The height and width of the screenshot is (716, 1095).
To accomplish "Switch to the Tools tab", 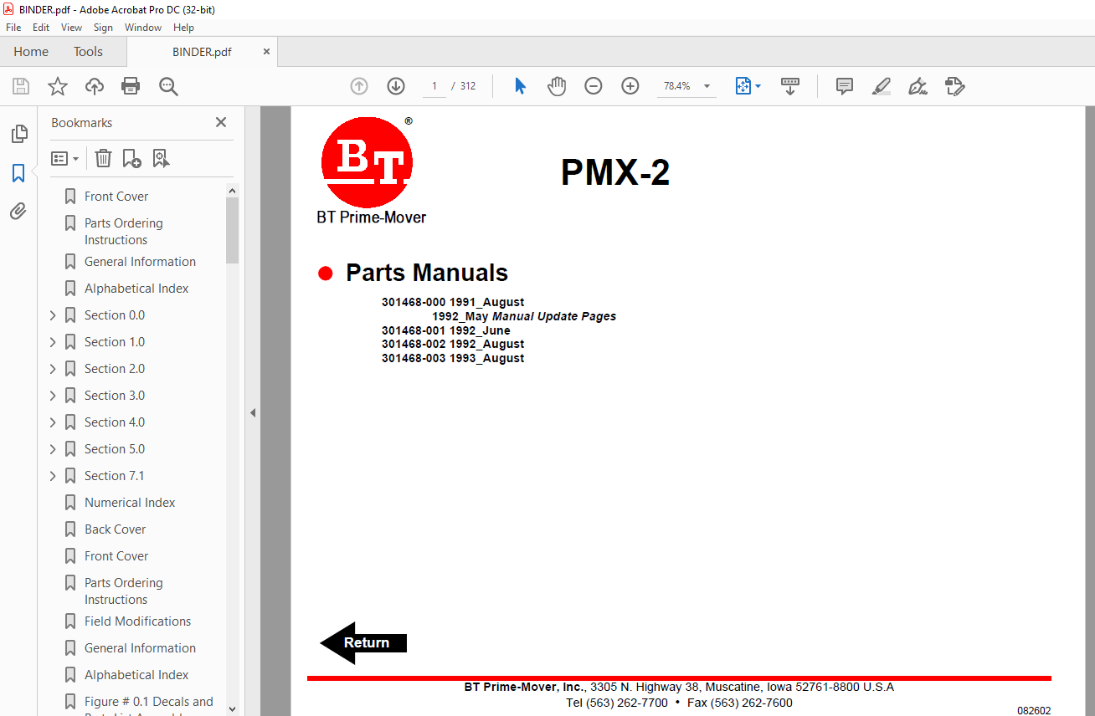I will click(x=88, y=52).
